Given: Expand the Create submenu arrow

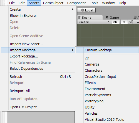Looking at the screenshot, I should (73, 9).
